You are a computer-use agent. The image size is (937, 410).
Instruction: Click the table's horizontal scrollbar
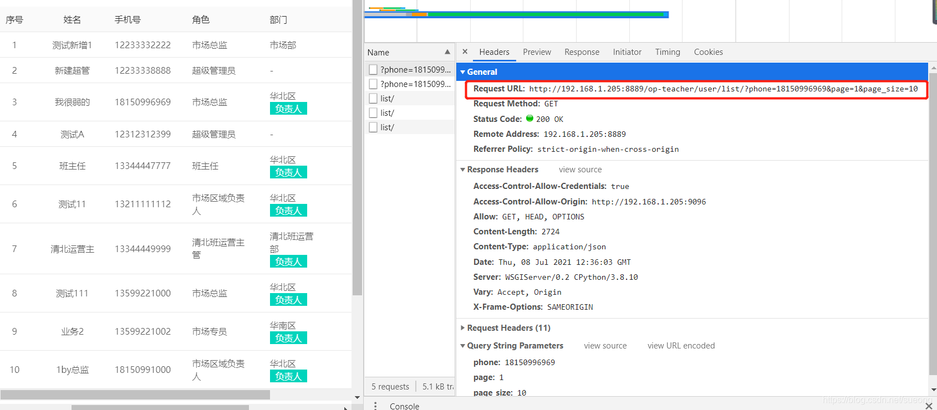pyautogui.click(x=135, y=394)
